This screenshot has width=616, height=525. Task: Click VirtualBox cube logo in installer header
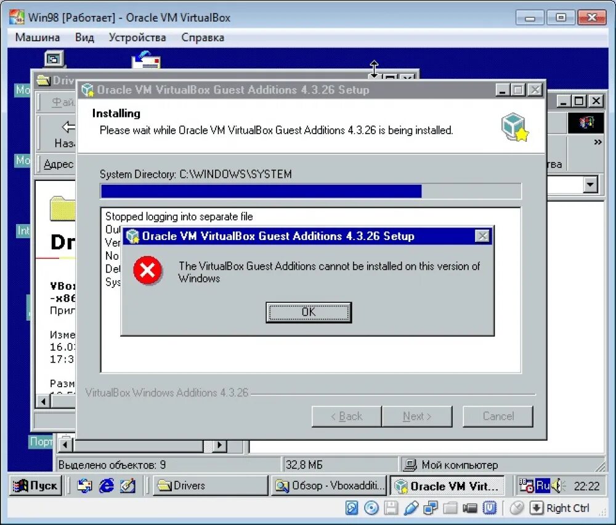514,127
